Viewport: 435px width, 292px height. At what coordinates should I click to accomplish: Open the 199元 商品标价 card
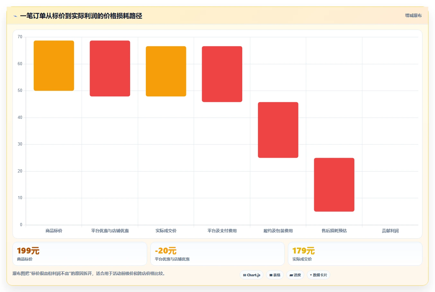[80, 254]
